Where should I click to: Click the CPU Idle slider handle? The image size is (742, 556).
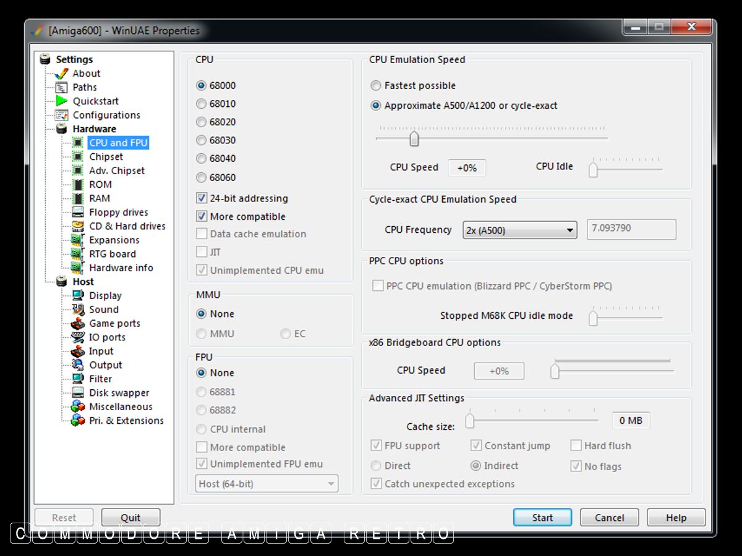[x=593, y=169]
